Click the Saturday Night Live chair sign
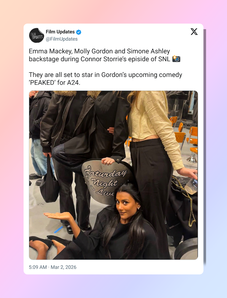This screenshot has height=298, width=227. (x=106, y=180)
